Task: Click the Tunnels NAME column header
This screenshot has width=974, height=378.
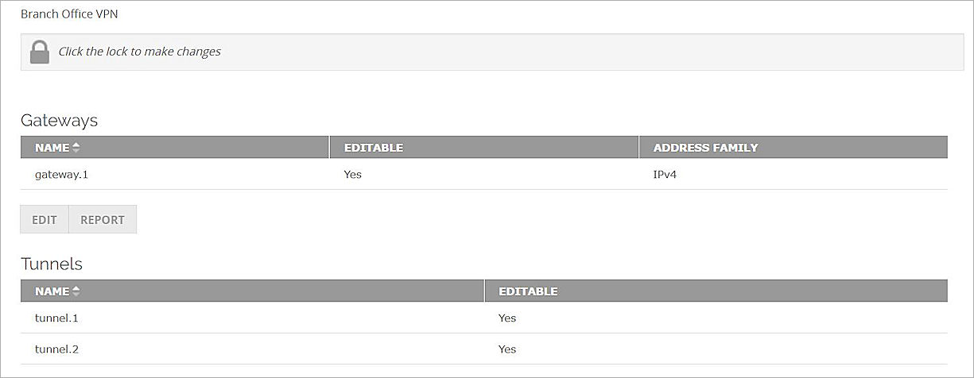Action: click(52, 291)
